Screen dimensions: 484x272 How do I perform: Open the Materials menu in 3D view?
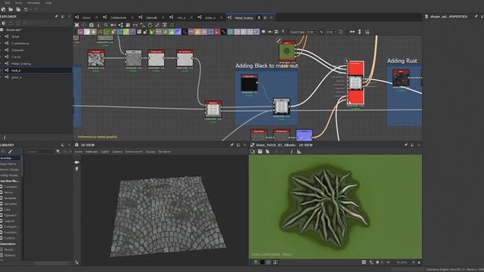pos(92,152)
